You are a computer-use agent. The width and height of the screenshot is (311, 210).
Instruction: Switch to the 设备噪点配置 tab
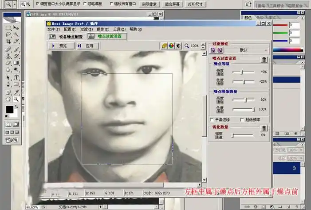click(x=66, y=37)
